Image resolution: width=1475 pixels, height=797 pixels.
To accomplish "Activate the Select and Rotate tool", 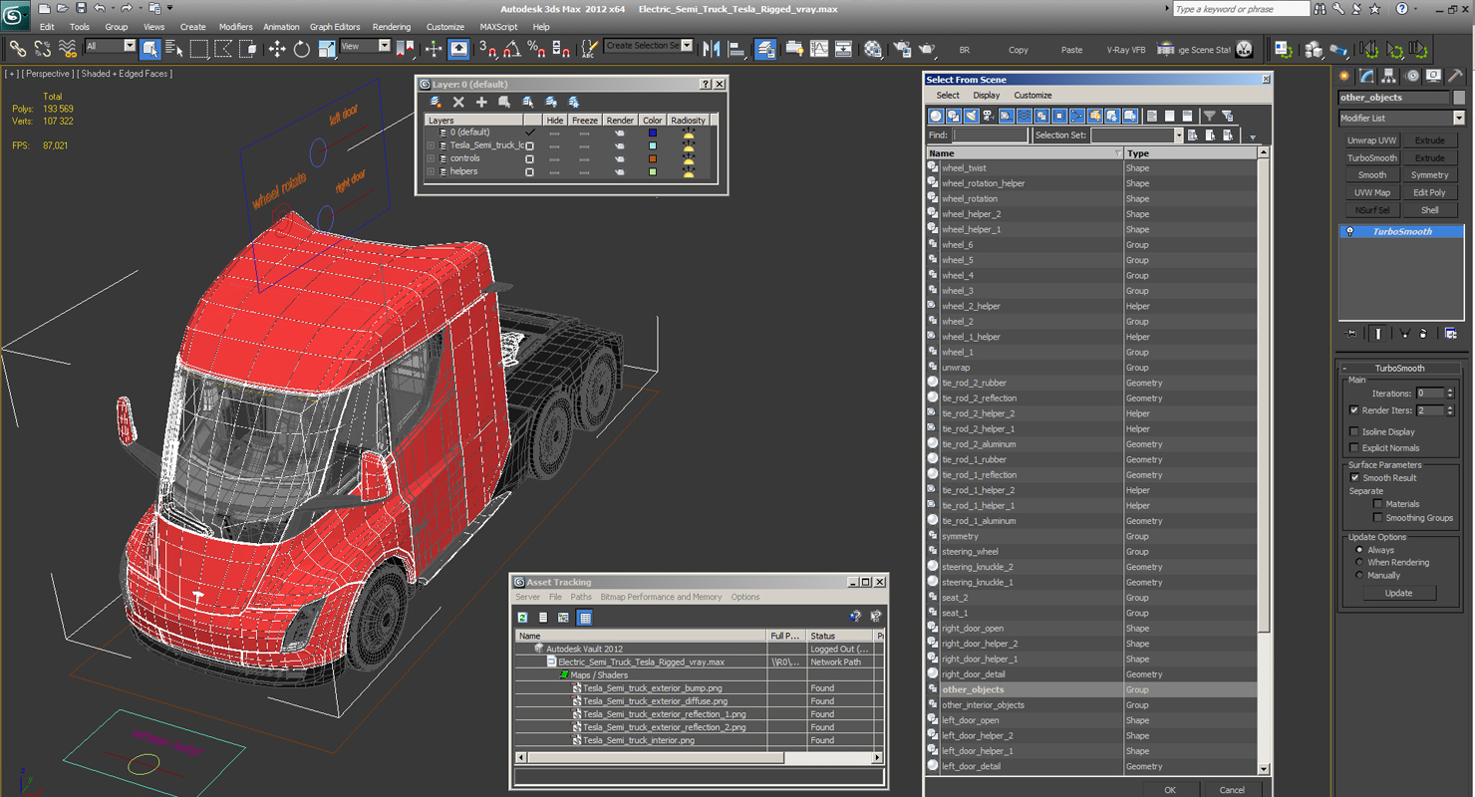I will point(301,48).
